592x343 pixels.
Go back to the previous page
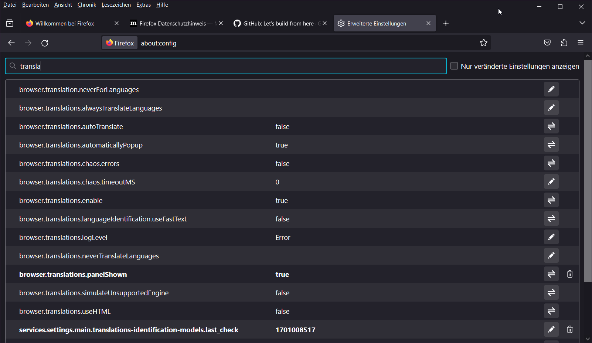point(11,43)
